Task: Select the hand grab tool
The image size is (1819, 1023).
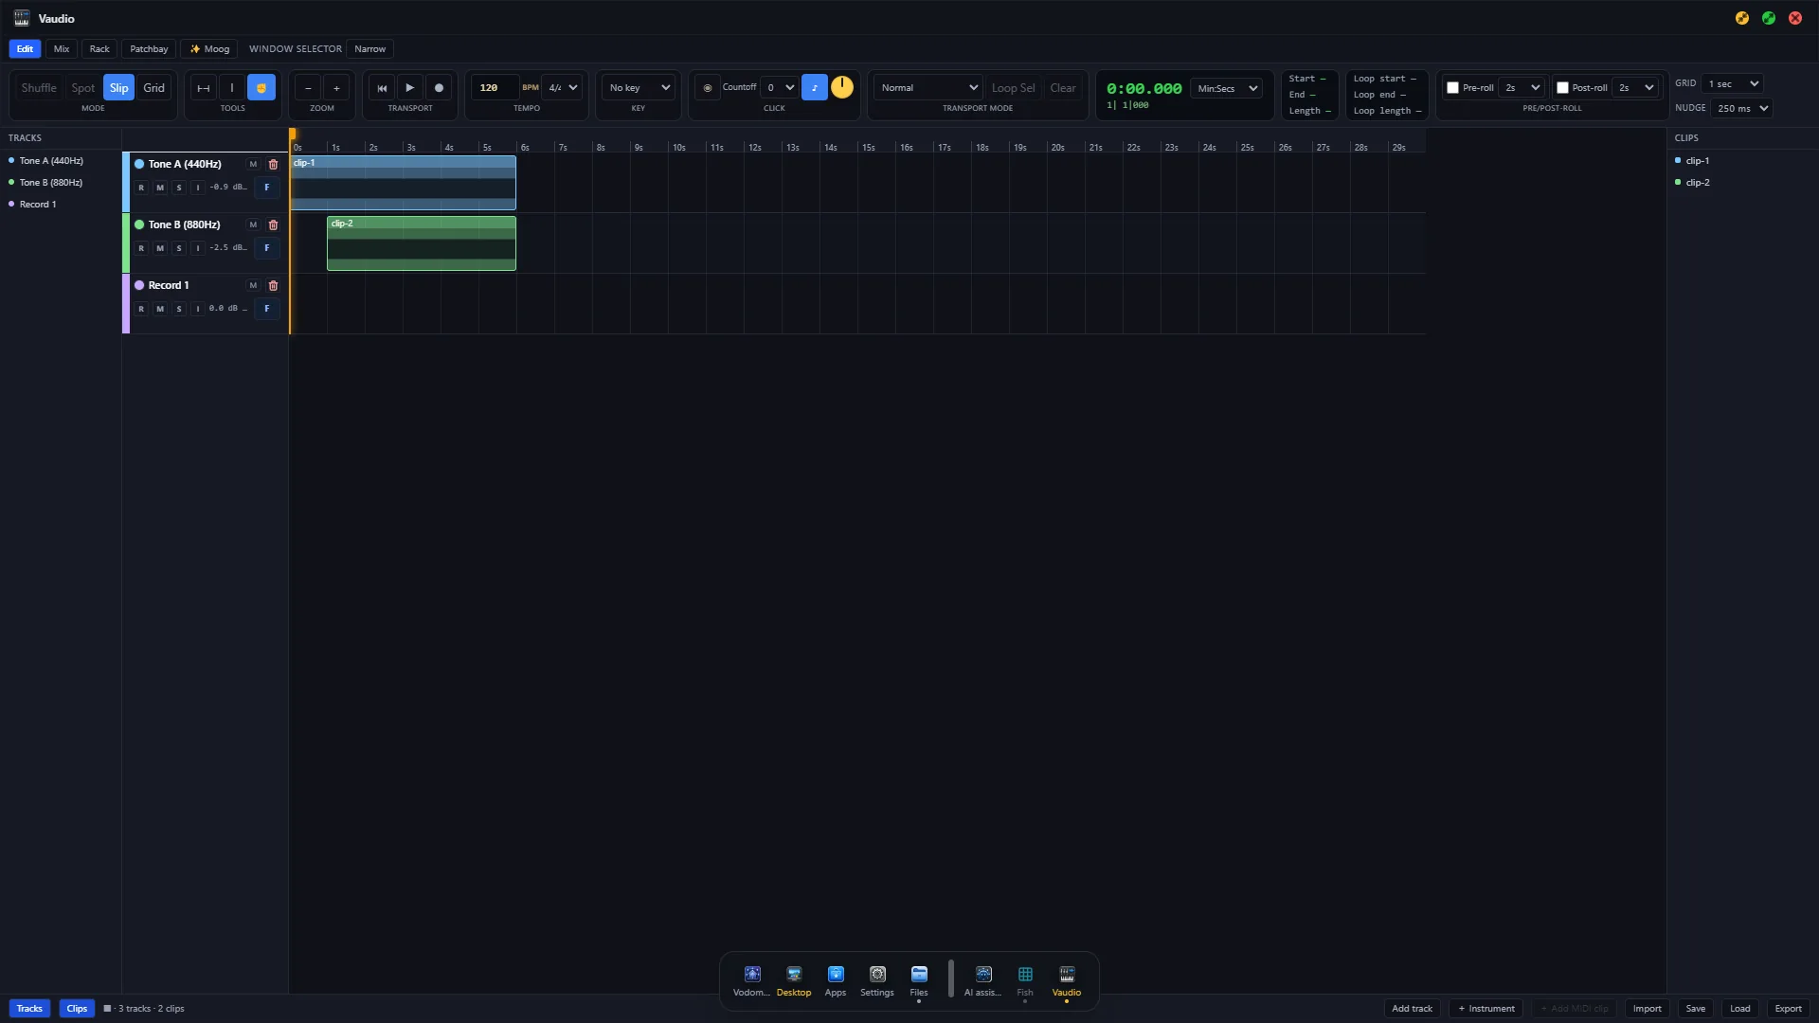Action: [261, 88]
